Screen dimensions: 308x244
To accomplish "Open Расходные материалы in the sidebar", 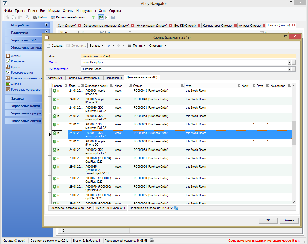I will pos(26,90).
